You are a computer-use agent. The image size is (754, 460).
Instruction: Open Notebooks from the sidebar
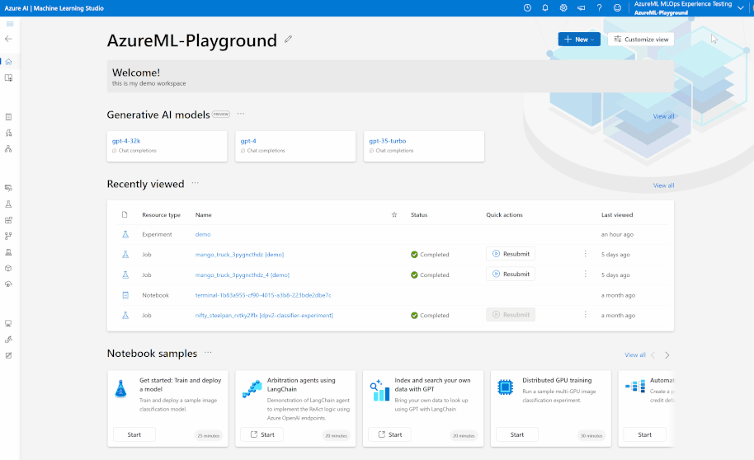(x=8, y=117)
